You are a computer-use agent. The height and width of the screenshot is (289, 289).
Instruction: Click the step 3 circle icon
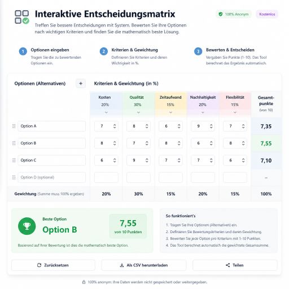coord(198,51)
